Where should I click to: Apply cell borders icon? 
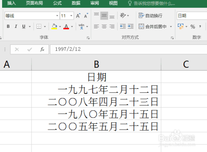tap(39, 26)
